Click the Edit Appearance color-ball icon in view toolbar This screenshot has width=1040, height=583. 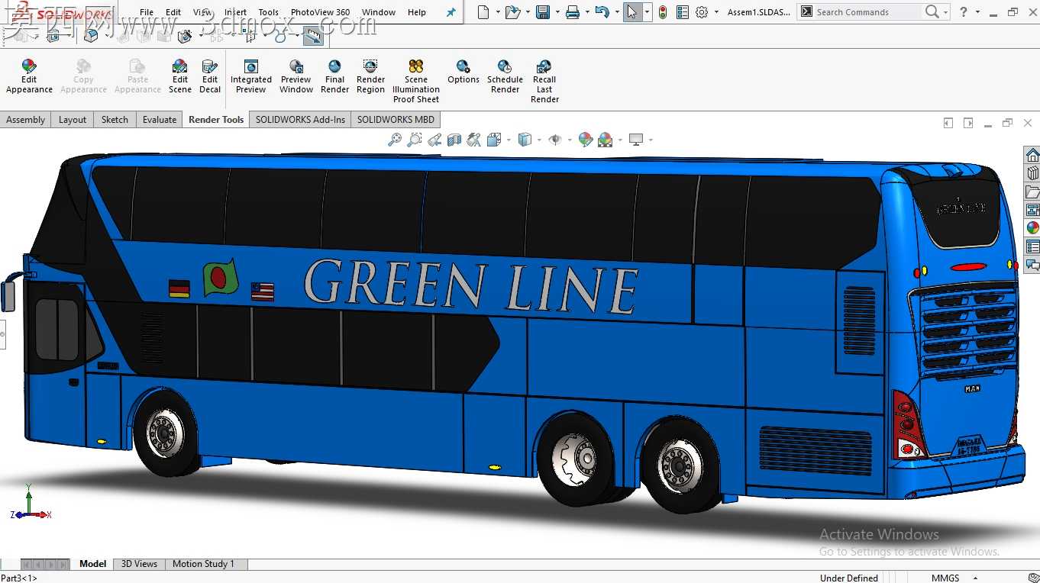point(586,140)
